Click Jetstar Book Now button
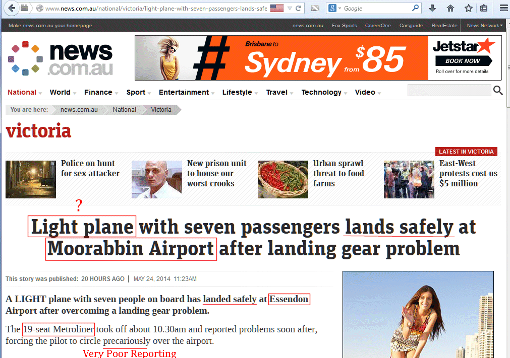 pos(463,61)
